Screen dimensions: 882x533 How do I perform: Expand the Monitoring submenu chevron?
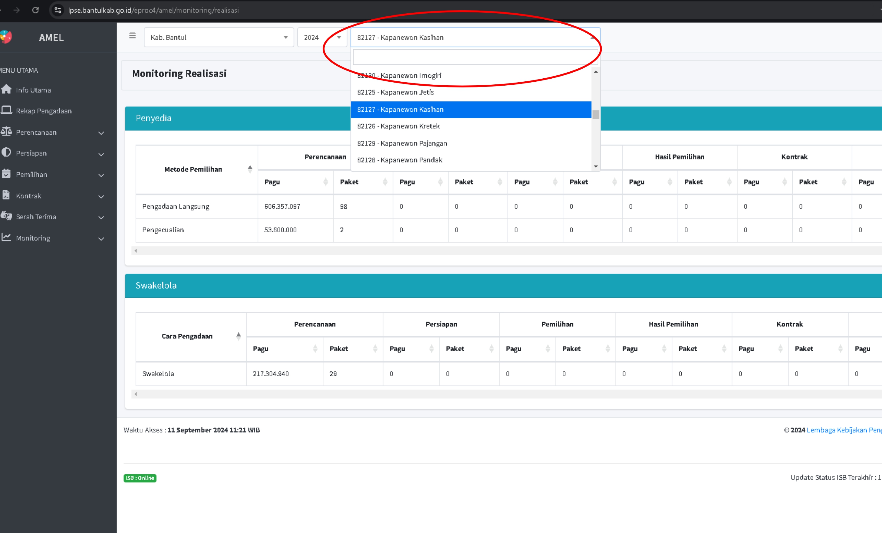coord(101,239)
